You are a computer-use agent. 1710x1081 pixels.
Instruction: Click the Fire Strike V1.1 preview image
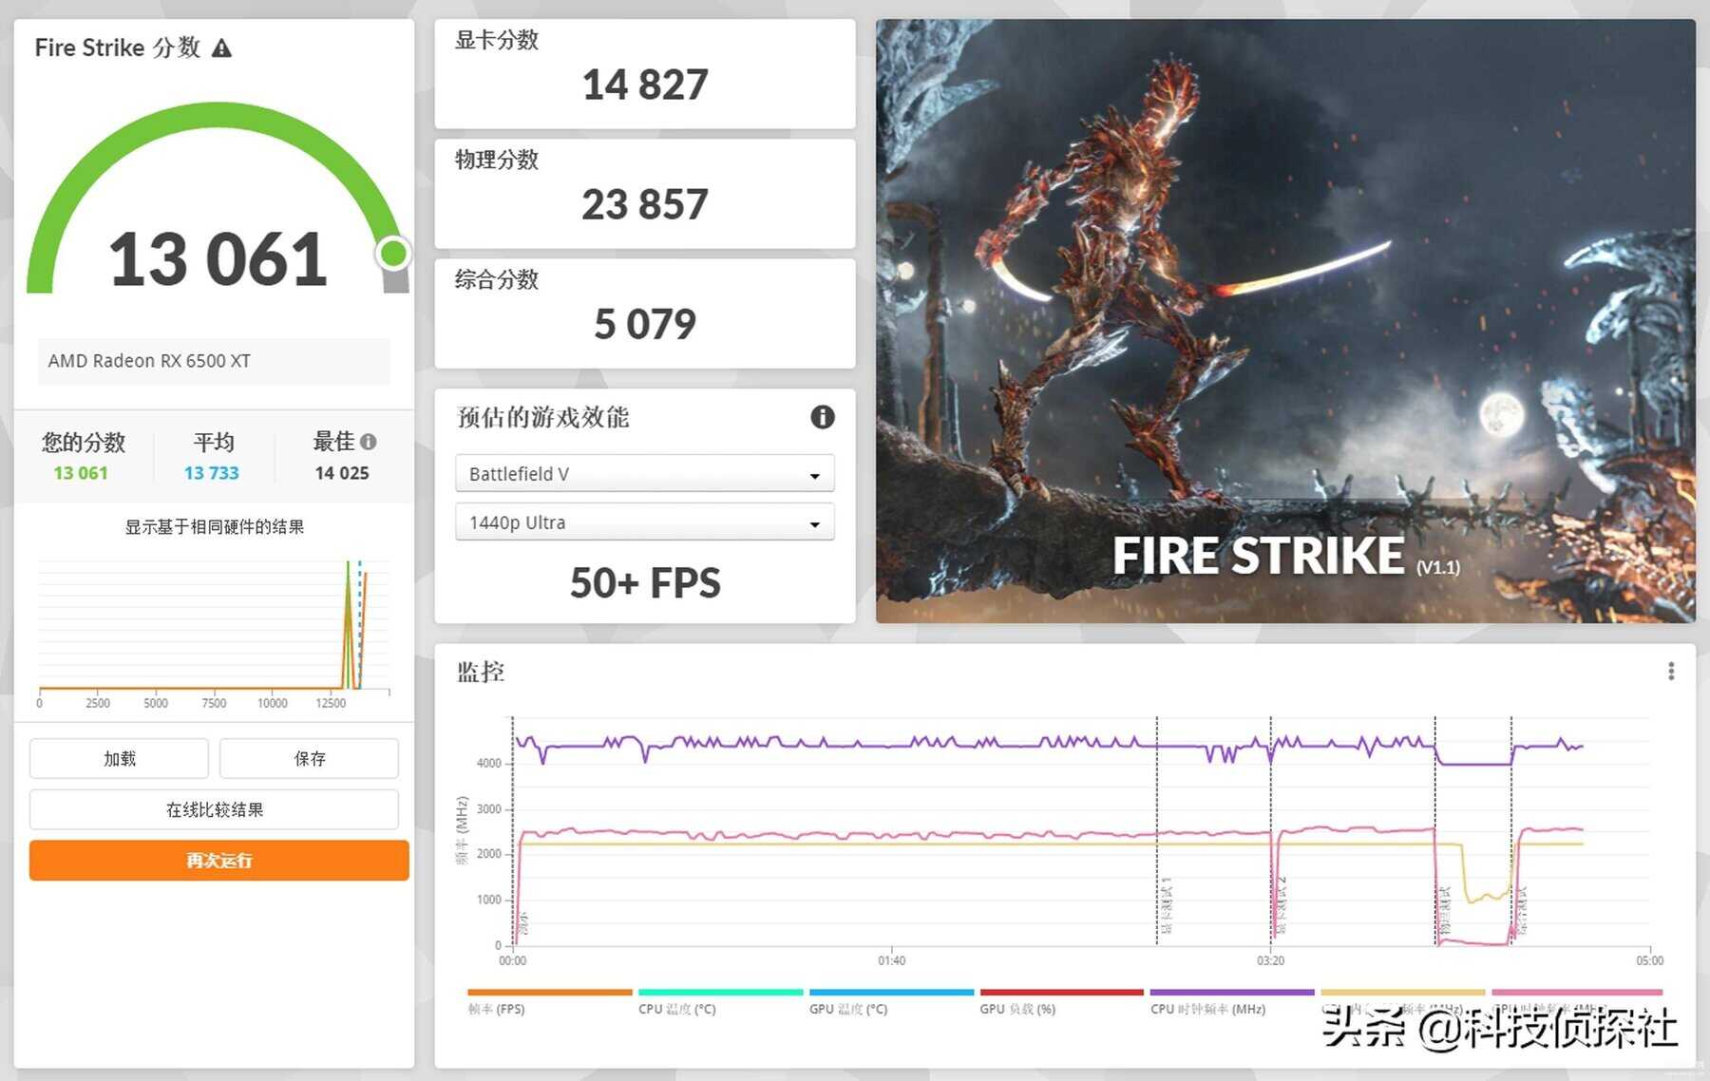1285,321
